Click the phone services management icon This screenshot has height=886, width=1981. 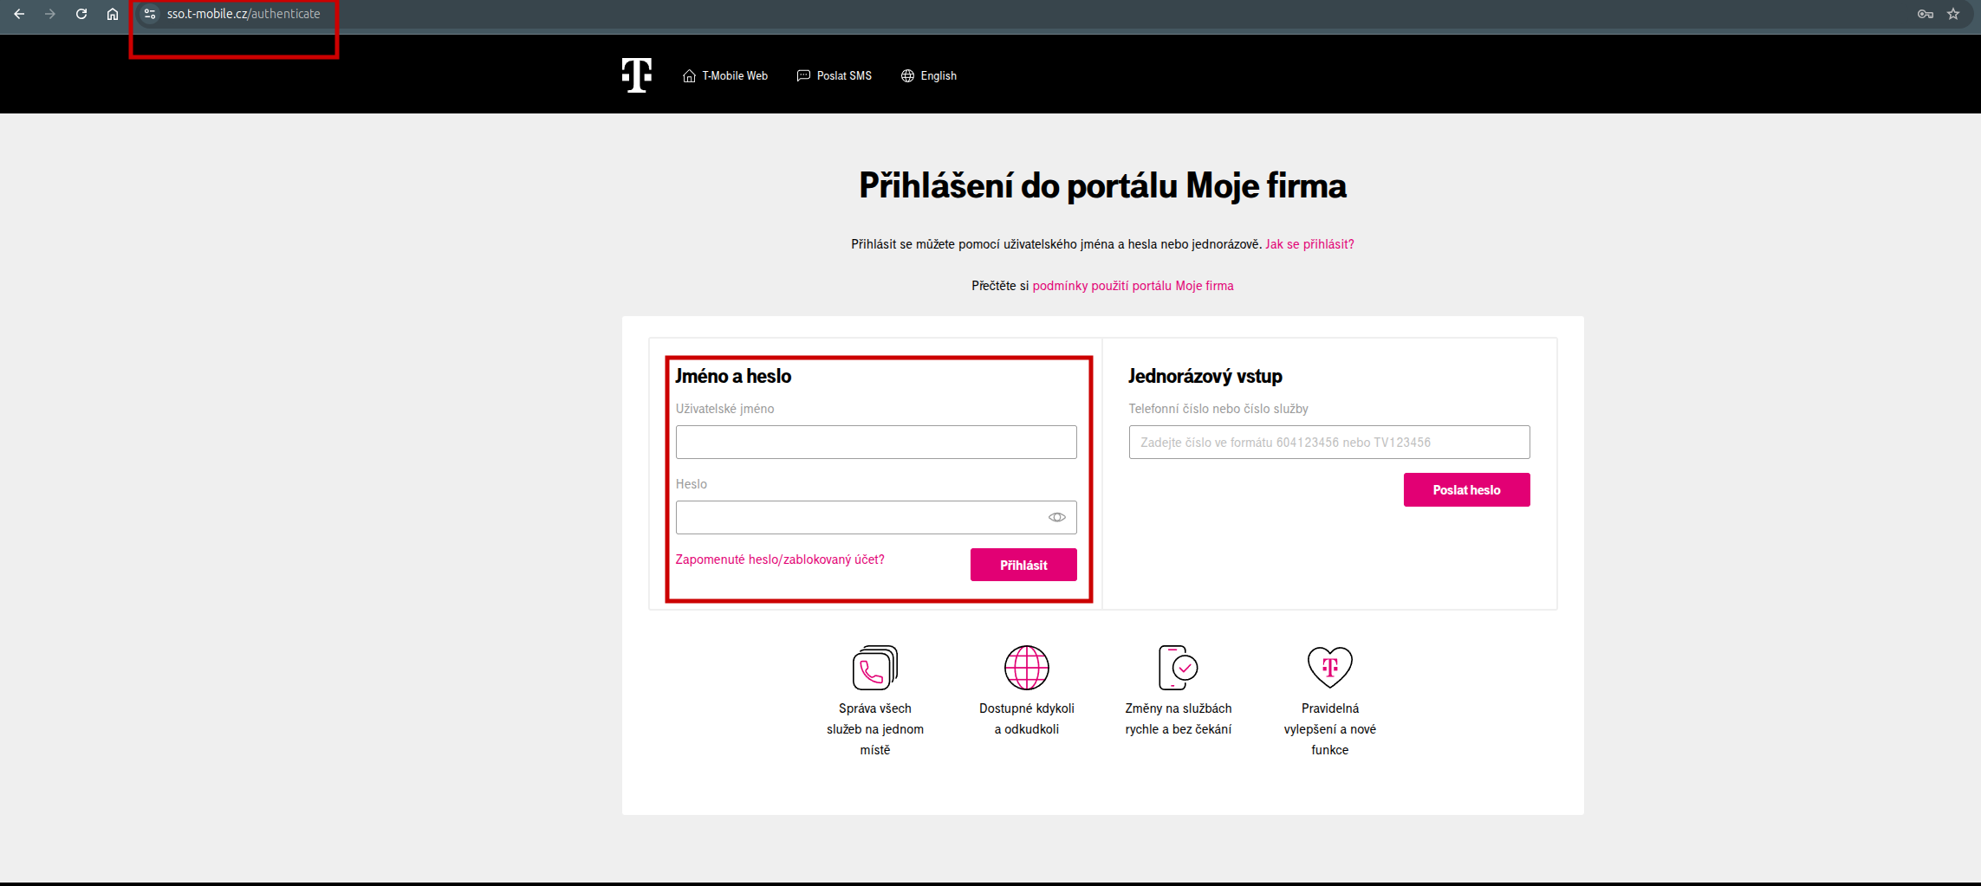874,668
